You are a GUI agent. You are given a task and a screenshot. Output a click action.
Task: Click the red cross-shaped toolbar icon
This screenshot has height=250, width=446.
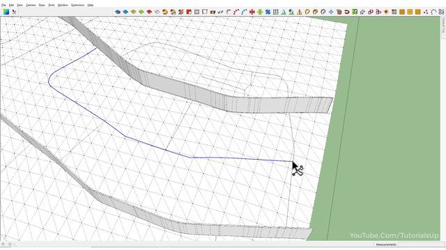[252, 12]
